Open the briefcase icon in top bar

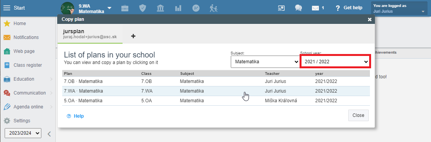(125, 8)
